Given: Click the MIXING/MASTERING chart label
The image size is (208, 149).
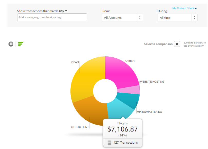Looking at the screenshot, I should (149, 112).
